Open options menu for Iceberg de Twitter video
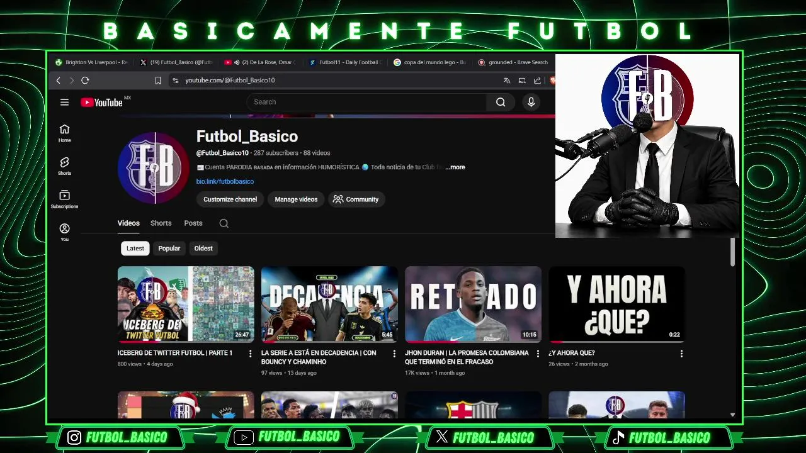 (251, 354)
